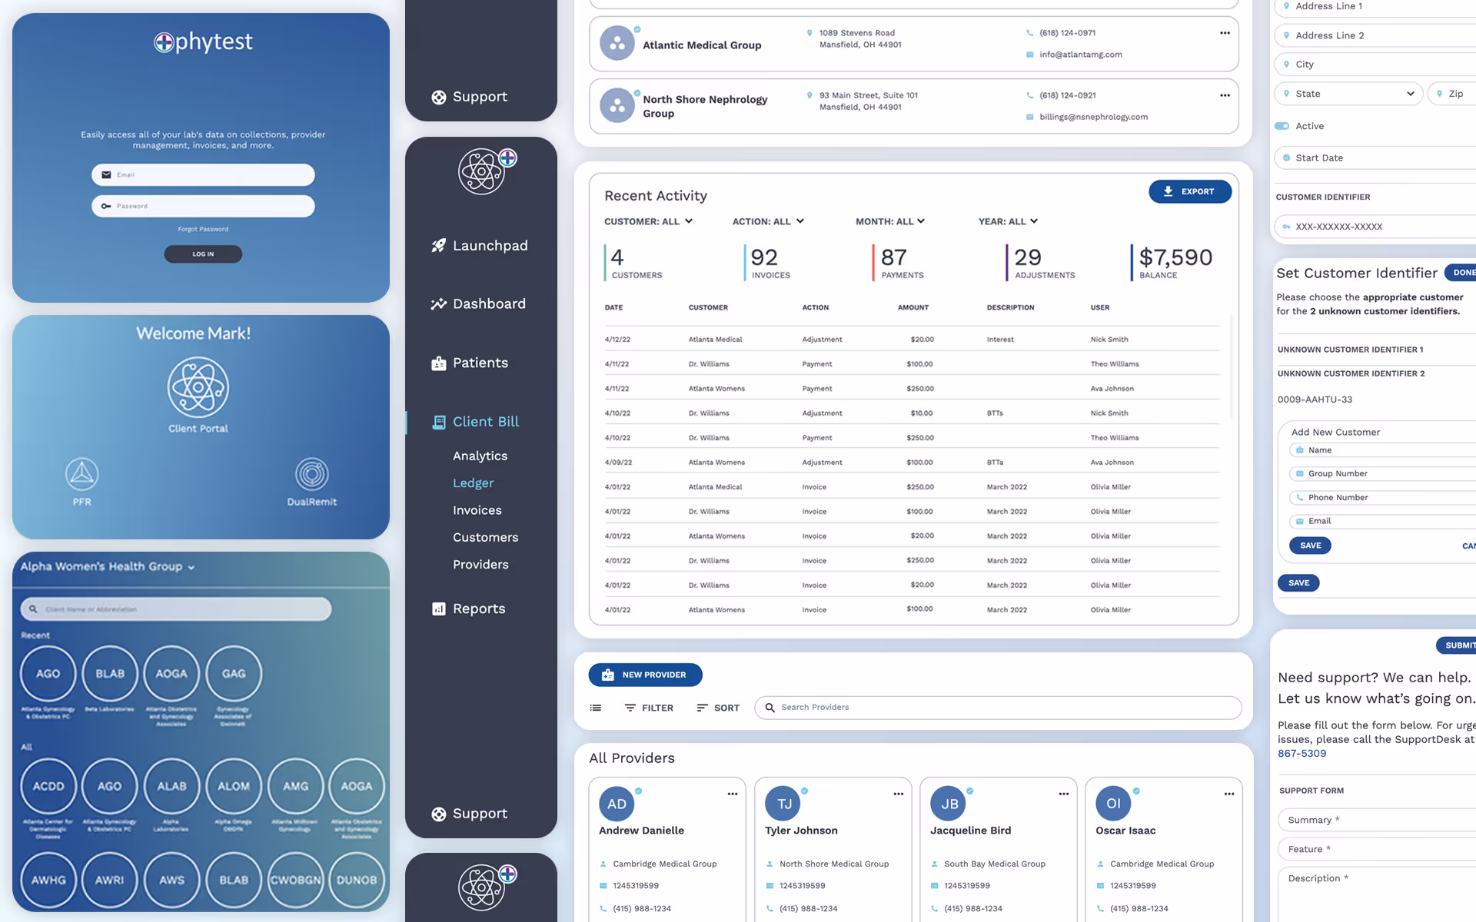The height and width of the screenshot is (922, 1476).
Task: Select Invoices in Client Bill submenu
Action: pyautogui.click(x=477, y=510)
